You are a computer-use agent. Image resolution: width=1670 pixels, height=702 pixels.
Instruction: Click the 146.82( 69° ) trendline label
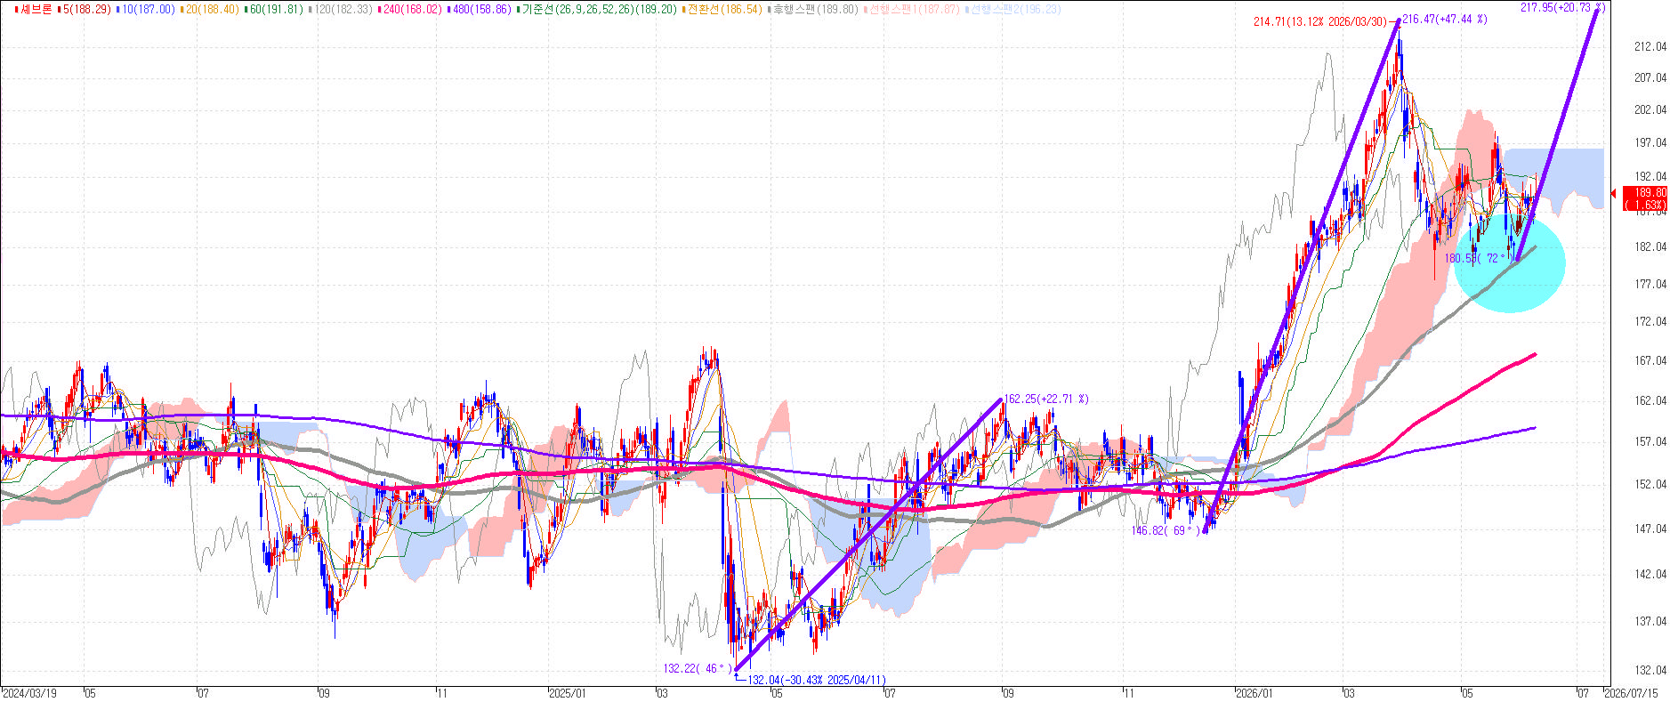(x=1166, y=530)
